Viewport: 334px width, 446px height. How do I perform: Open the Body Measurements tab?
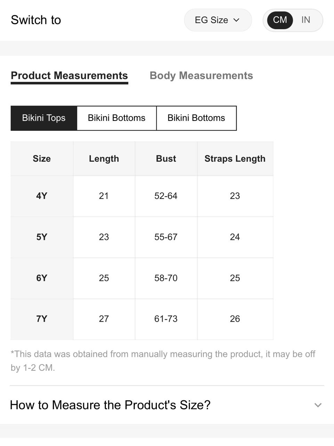(201, 76)
